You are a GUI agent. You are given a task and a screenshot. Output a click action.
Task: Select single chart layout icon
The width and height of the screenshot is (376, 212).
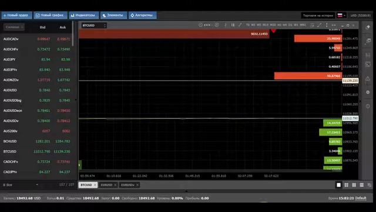[x=338, y=185]
